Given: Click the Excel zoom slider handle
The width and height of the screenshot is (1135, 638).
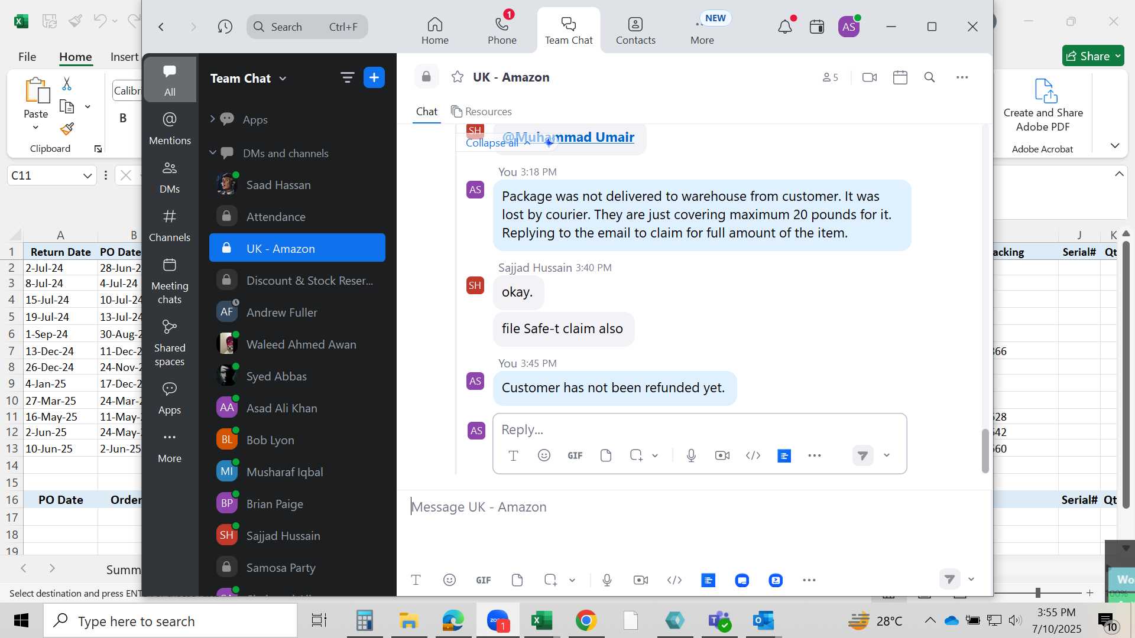Looking at the screenshot, I should (1037, 593).
